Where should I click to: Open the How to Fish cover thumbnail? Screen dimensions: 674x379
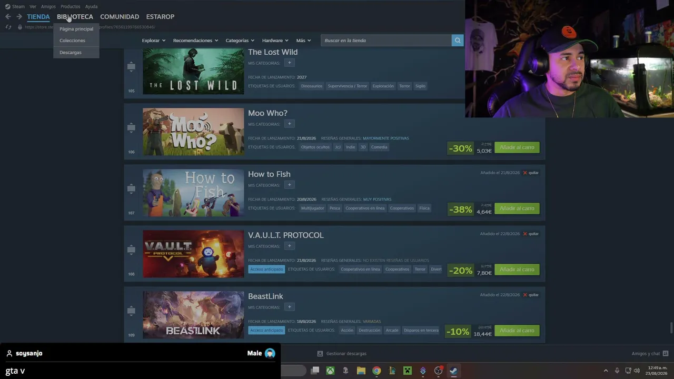tap(193, 193)
